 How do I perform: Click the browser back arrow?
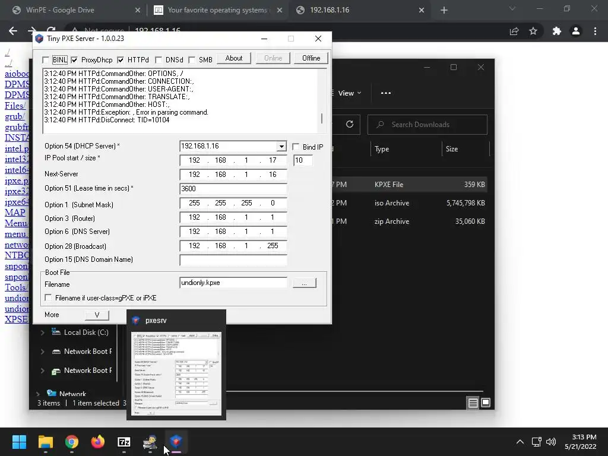point(13,31)
